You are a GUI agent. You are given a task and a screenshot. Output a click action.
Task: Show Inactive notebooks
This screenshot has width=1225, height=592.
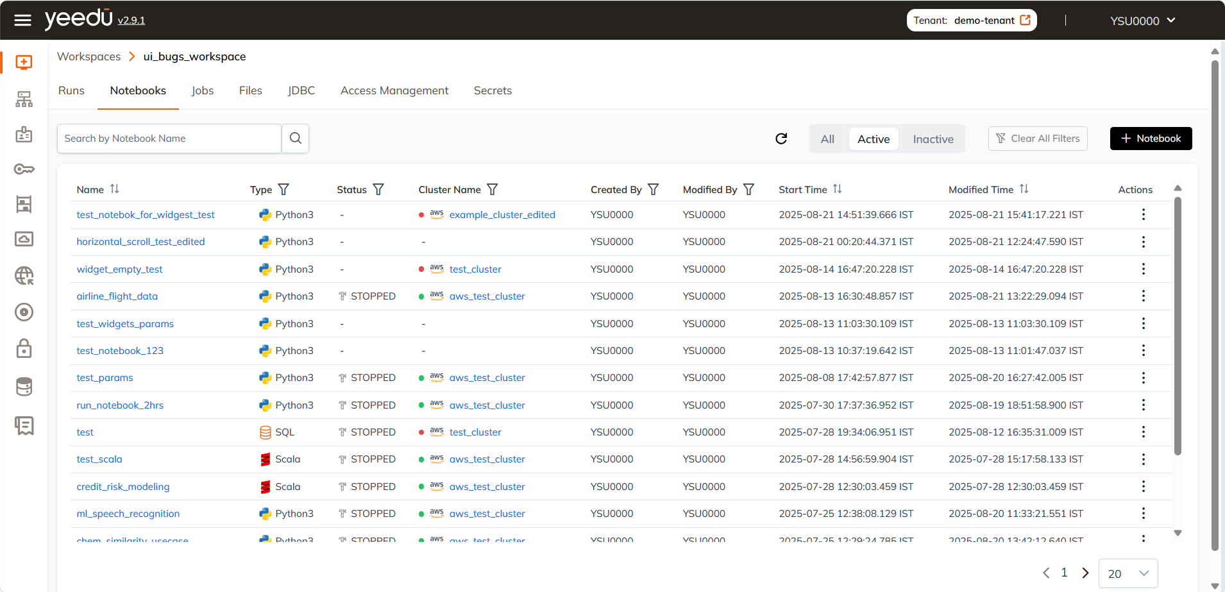933,139
